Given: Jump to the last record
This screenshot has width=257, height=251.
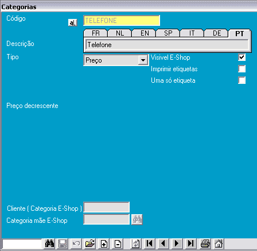Looking at the screenshot, I should (191, 244).
